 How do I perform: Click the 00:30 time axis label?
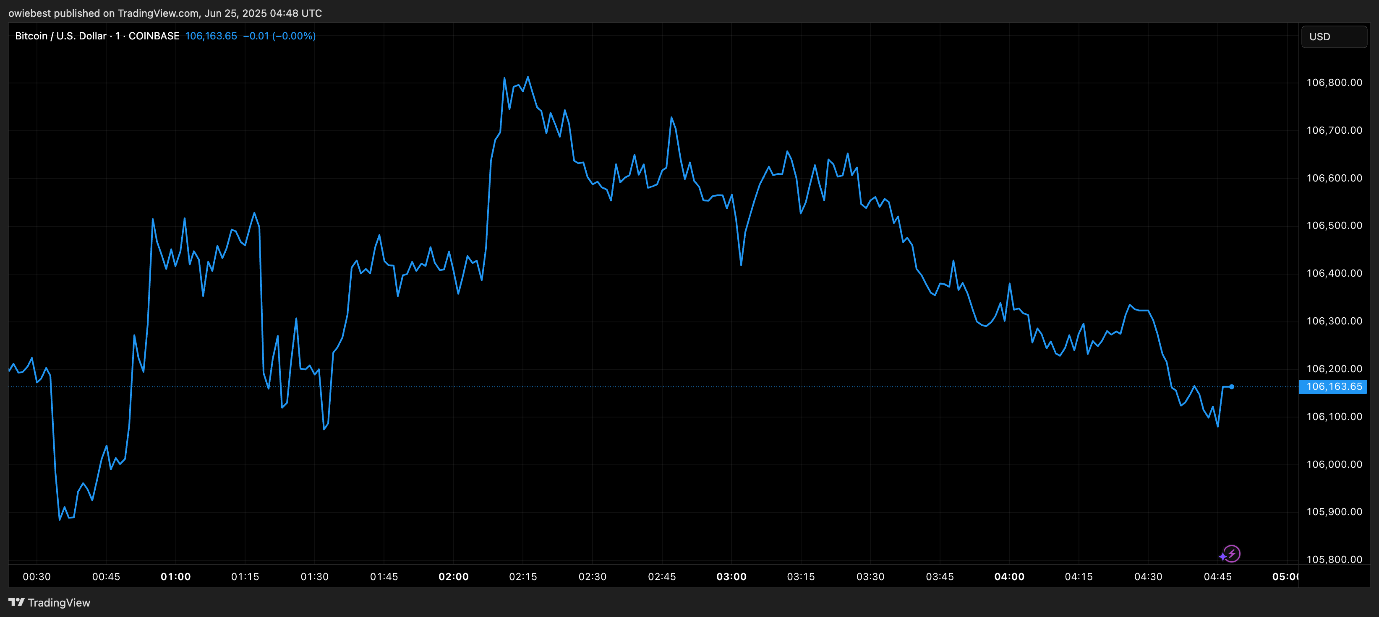coord(37,576)
